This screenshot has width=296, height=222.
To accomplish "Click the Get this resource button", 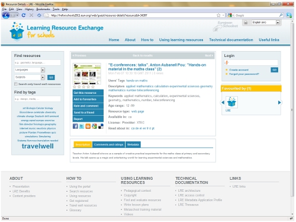I will click(x=88, y=93).
